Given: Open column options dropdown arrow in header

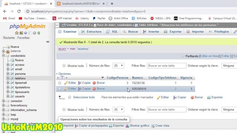Looking at the screenshot, I should (103, 78).
